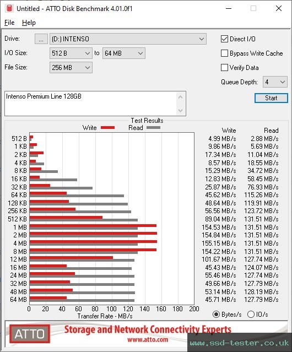Open the I/O Size maximum 64 MB dropdown
This screenshot has height=352, width=292.
(x=124, y=53)
